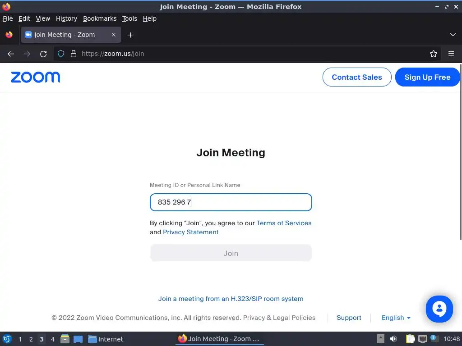Open the File menu
462x346 pixels.
click(8, 18)
